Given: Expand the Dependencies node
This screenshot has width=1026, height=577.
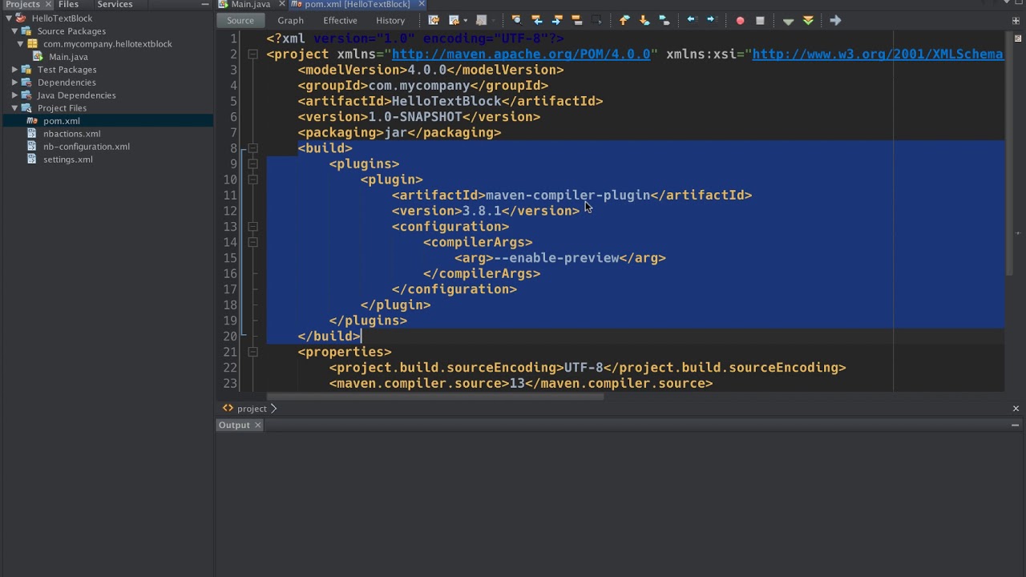Looking at the screenshot, I should coord(15,83).
